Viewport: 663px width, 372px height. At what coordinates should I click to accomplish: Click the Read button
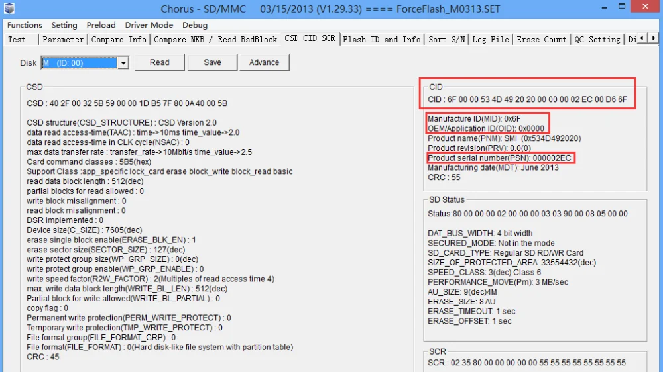tap(159, 62)
